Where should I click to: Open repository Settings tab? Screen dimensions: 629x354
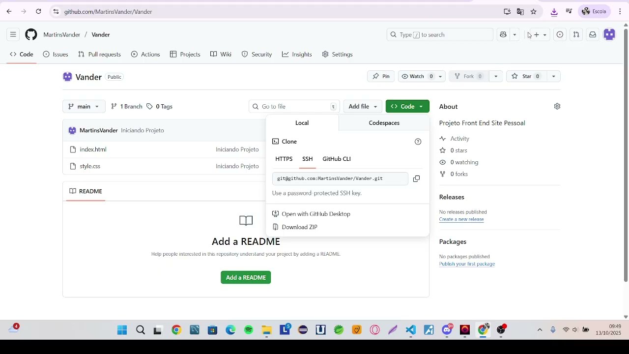(x=337, y=54)
